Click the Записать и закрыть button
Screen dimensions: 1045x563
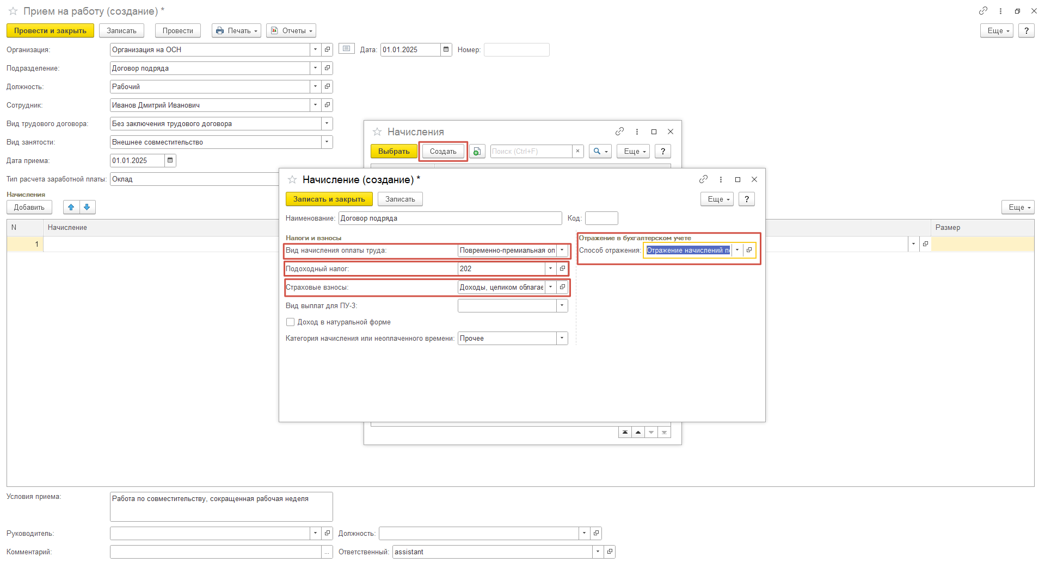(329, 199)
